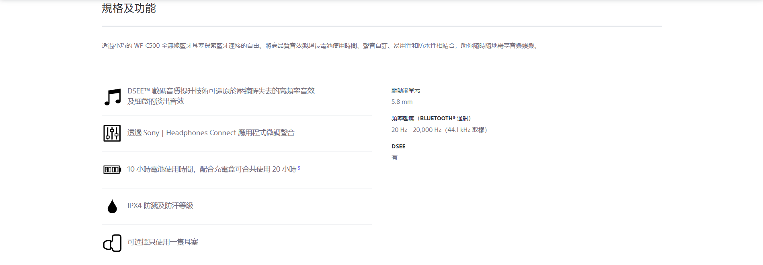Click the battery life icon
Image resolution: width=763 pixels, height=265 pixels.
112,170
